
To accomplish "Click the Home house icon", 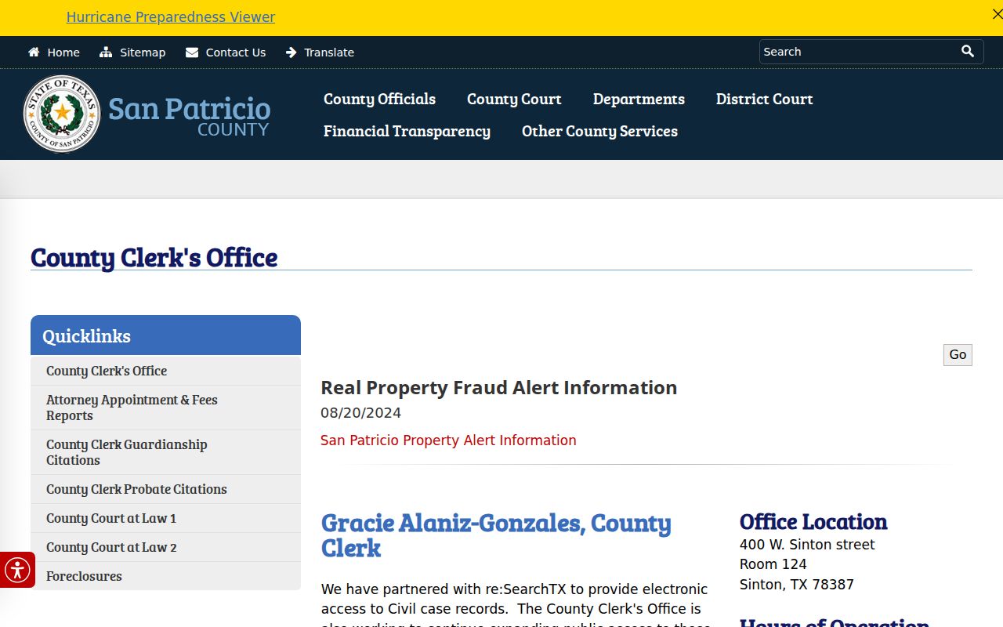I will tap(34, 53).
